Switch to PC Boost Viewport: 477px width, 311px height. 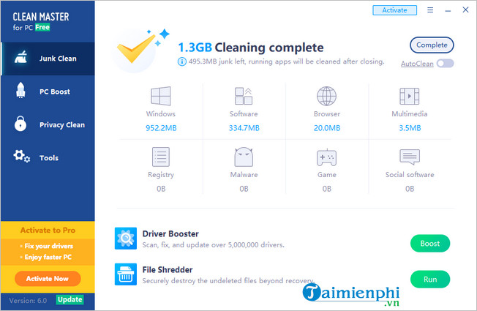[x=48, y=91]
